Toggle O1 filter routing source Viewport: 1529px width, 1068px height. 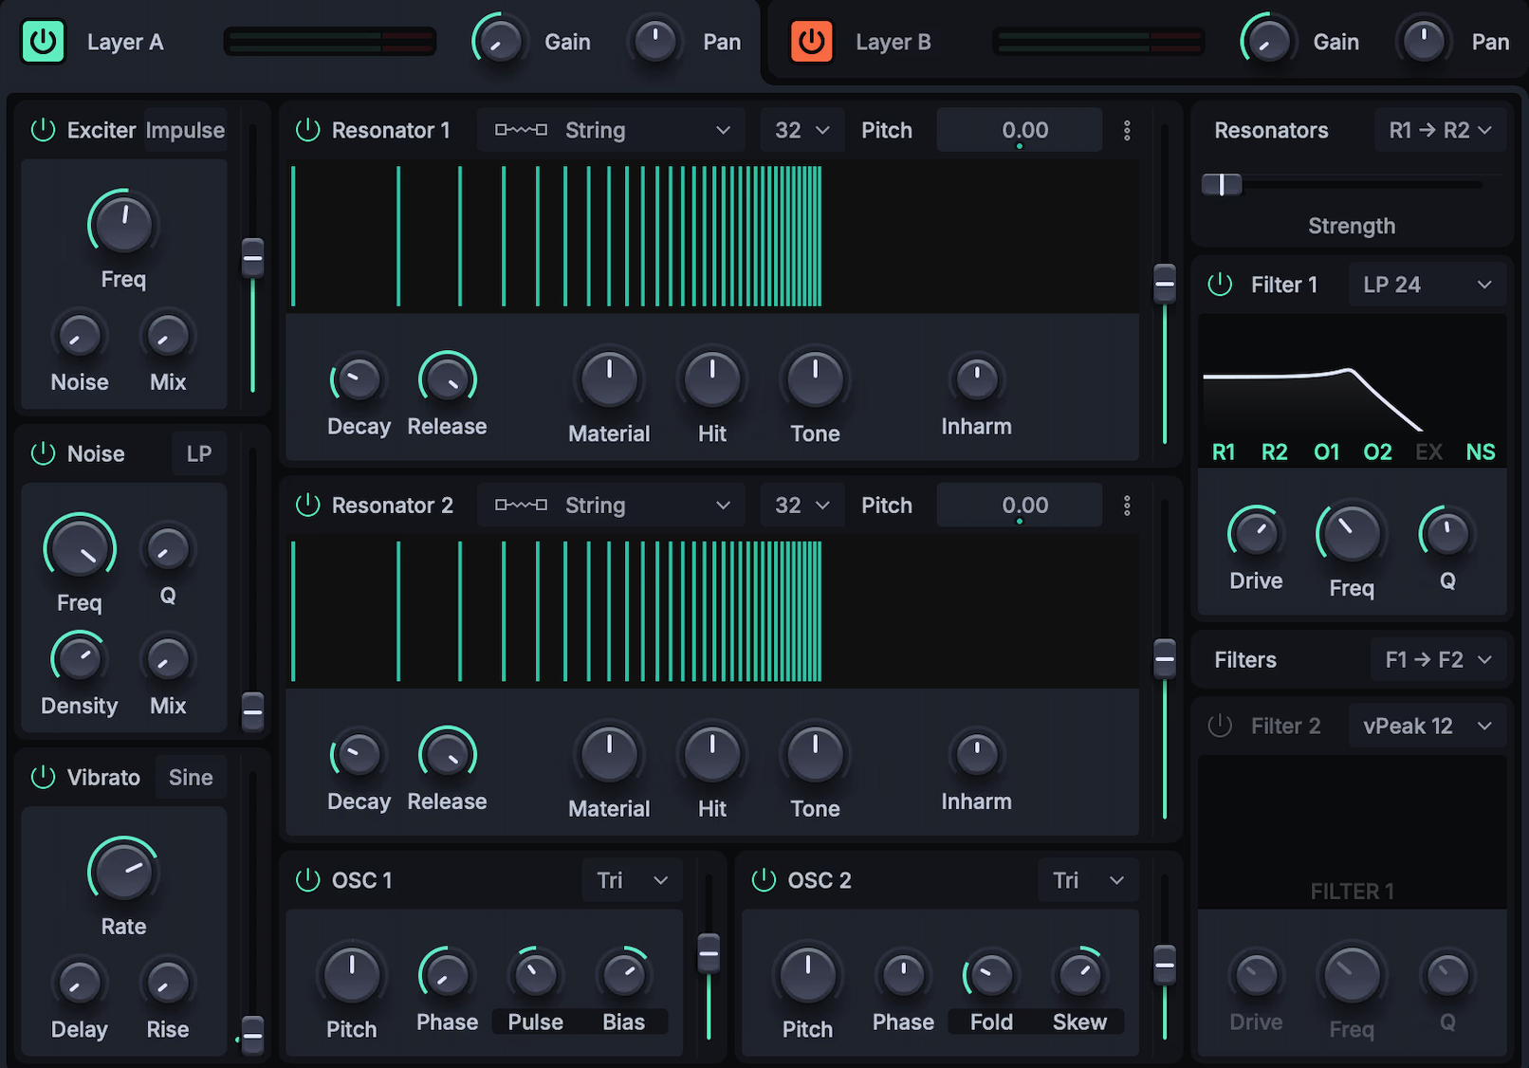(1326, 451)
